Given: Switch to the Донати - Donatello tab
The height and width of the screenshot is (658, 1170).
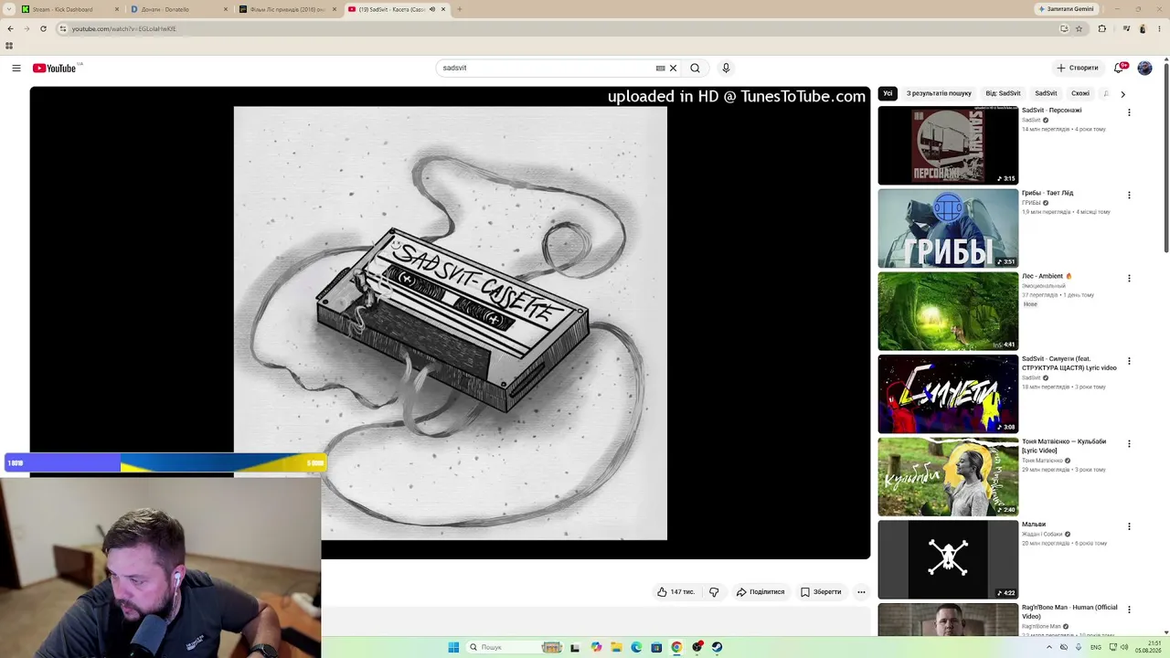Looking at the screenshot, I should click(178, 9).
